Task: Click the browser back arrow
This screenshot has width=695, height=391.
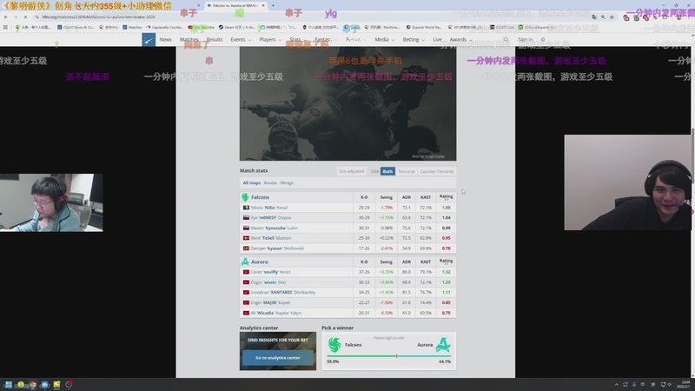Action: 6,17
